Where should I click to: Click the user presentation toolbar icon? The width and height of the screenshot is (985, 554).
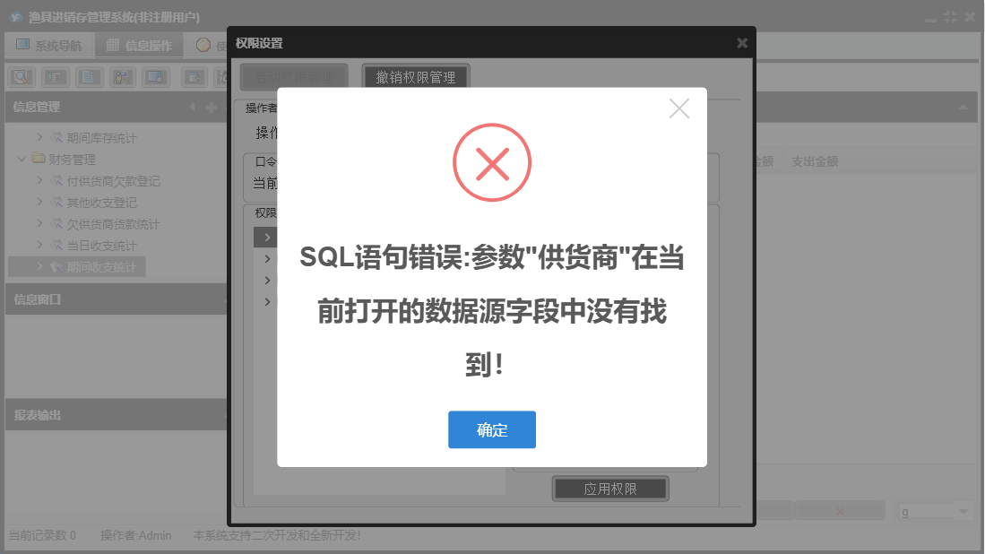coord(123,77)
